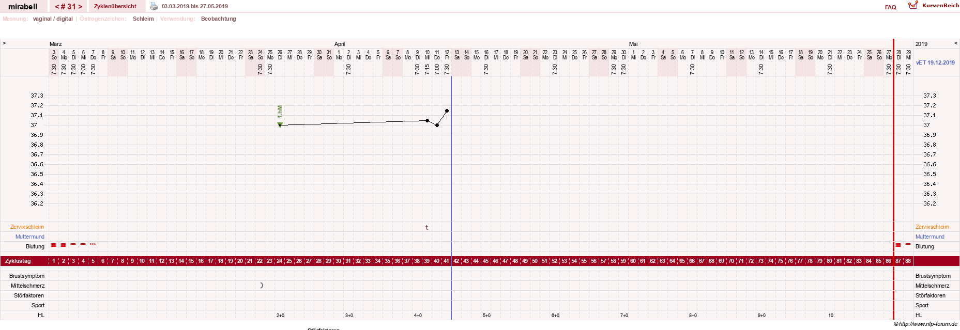960x330 pixels.
Task: Click the '4+0' value in the HL row
Action: point(418,315)
